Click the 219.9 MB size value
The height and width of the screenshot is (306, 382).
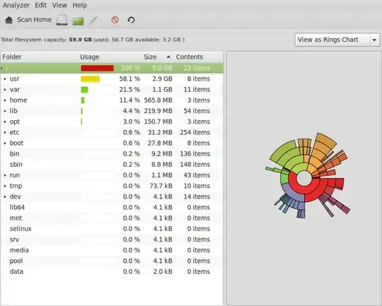point(158,111)
